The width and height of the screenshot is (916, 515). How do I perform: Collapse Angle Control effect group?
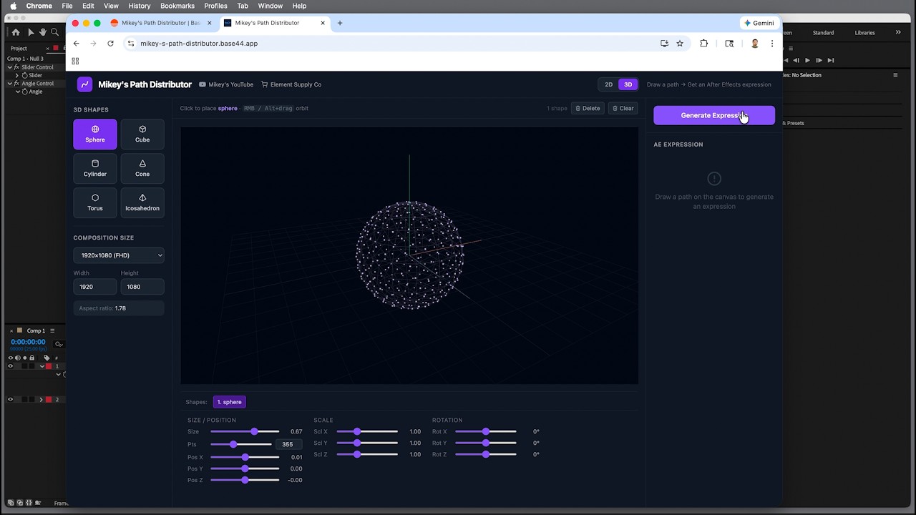coord(10,84)
